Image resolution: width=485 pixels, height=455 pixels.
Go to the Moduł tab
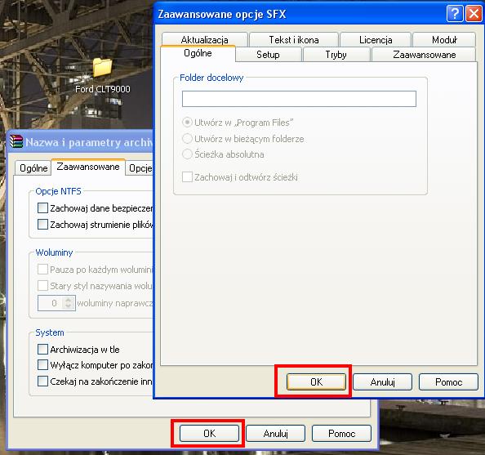[x=444, y=40]
